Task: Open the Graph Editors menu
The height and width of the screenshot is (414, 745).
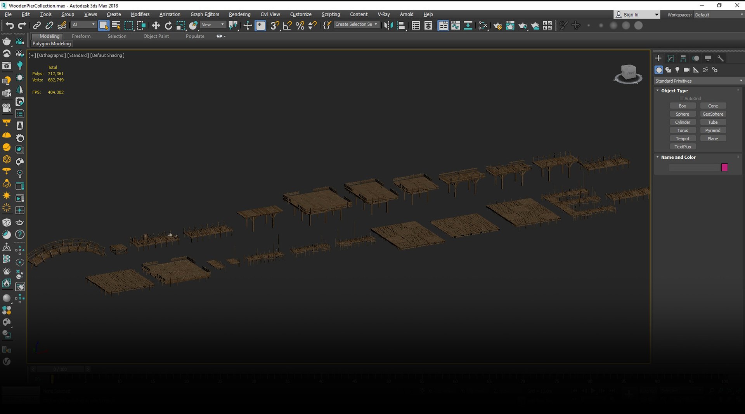Action: click(205, 14)
